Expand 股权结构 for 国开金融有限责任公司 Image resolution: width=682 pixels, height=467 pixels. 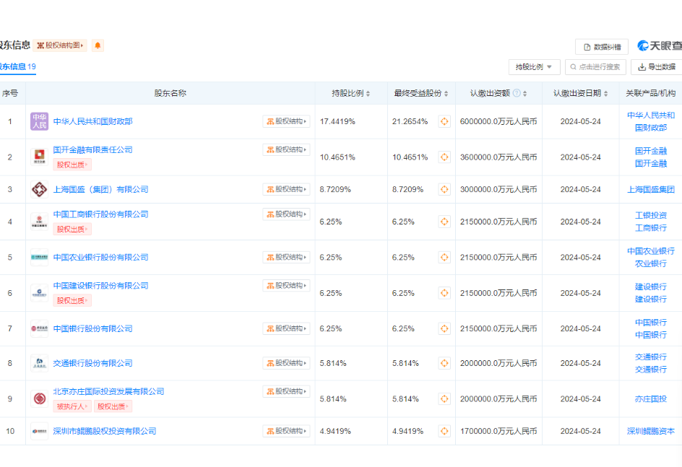coord(286,150)
